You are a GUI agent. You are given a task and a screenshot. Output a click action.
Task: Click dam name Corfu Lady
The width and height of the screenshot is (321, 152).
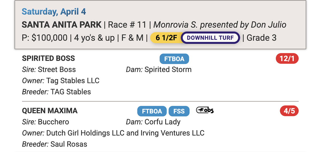[162, 122]
